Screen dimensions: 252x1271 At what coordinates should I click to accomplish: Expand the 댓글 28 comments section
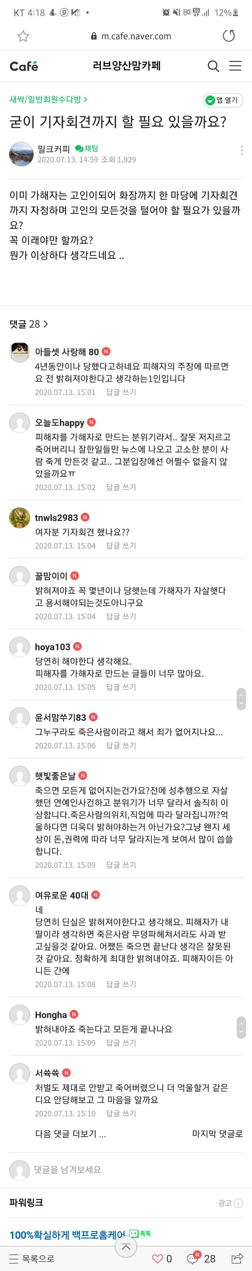(x=29, y=324)
